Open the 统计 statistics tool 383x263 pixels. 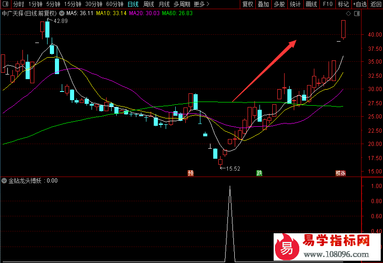coord(295,4)
